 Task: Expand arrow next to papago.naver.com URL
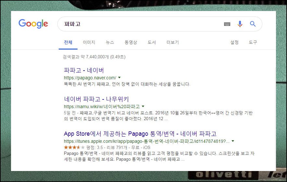click(119, 78)
